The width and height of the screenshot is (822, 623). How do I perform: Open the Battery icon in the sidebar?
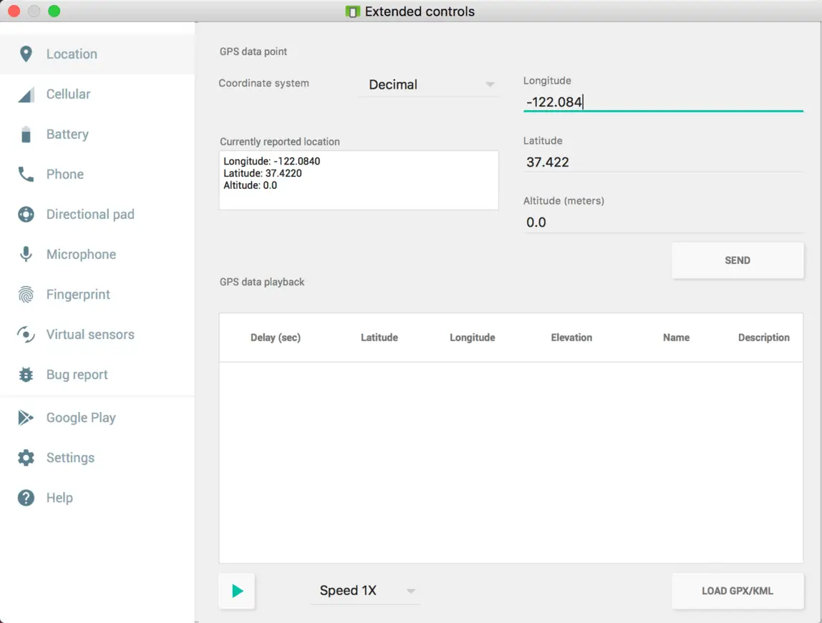[26, 134]
